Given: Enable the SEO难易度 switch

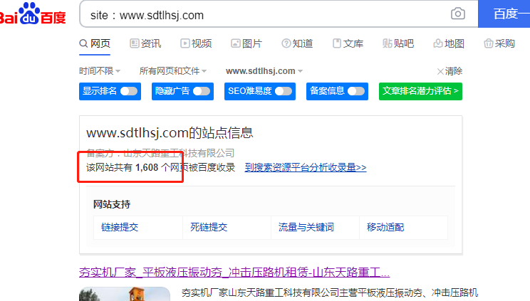Looking at the screenshot, I should [284, 91].
